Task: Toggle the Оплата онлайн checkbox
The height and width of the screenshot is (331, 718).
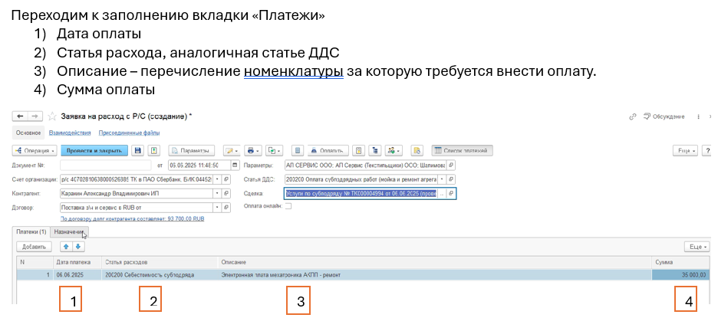Action: (288, 206)
